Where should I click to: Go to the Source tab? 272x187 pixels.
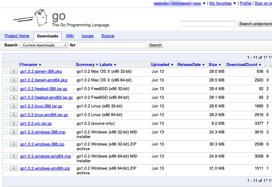tap(108, 36)
